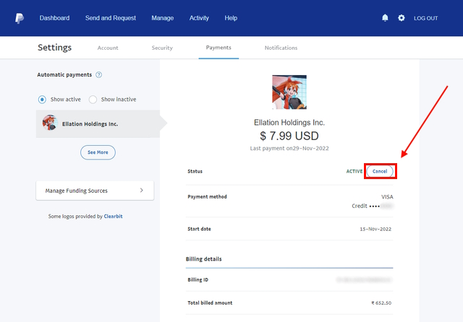Switch to the Notifications tab
This screenshot has width=463, height=322.
[281, 48]
